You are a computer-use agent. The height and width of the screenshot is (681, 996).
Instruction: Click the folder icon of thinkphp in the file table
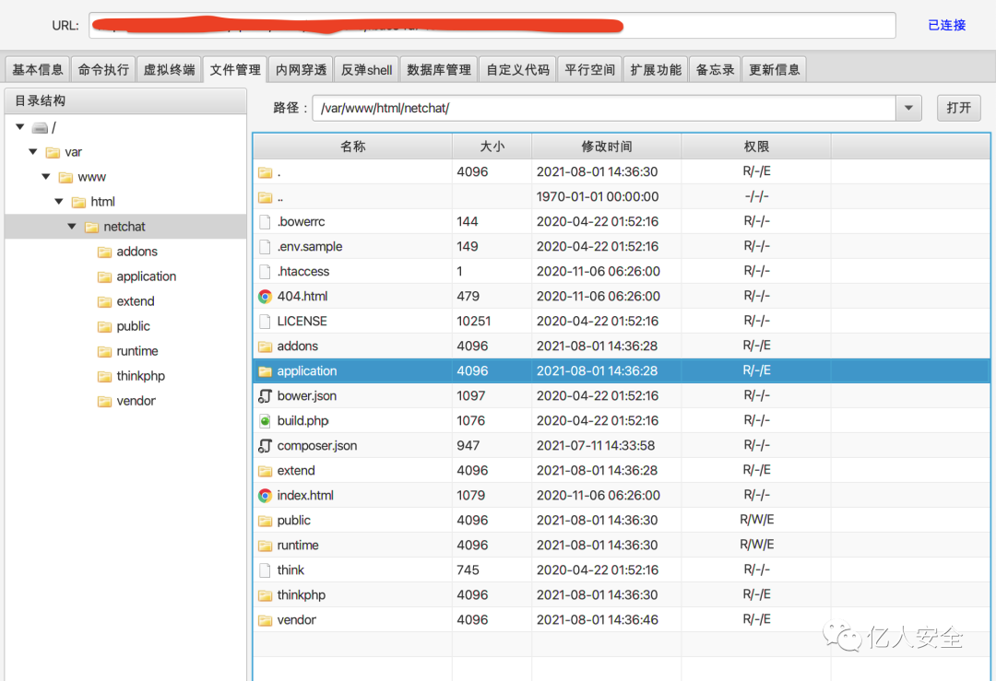(265, 595)
